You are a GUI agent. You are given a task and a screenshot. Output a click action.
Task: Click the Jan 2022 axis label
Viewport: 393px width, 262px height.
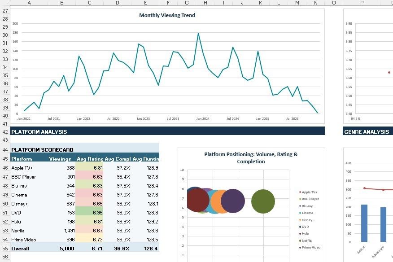(x=83, y=118)
